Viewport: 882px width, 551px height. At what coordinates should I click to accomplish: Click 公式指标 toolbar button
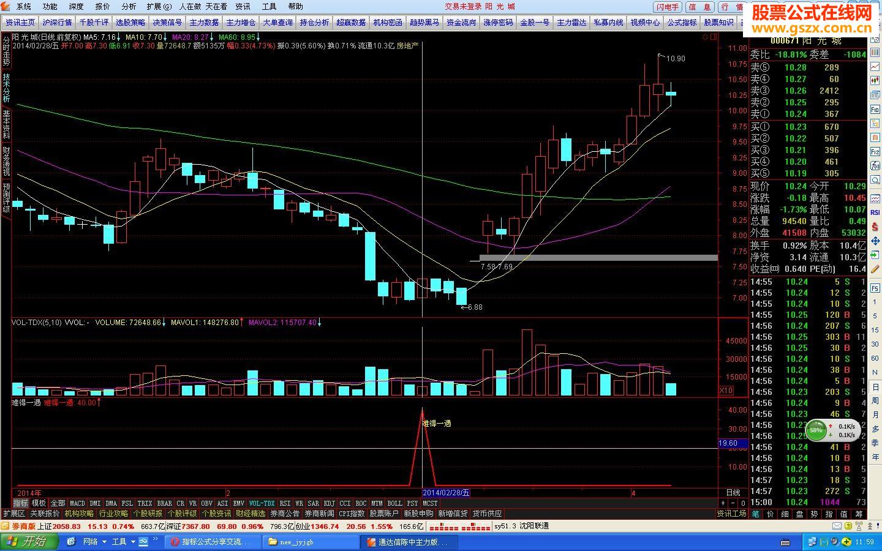[x=682, y=22]
